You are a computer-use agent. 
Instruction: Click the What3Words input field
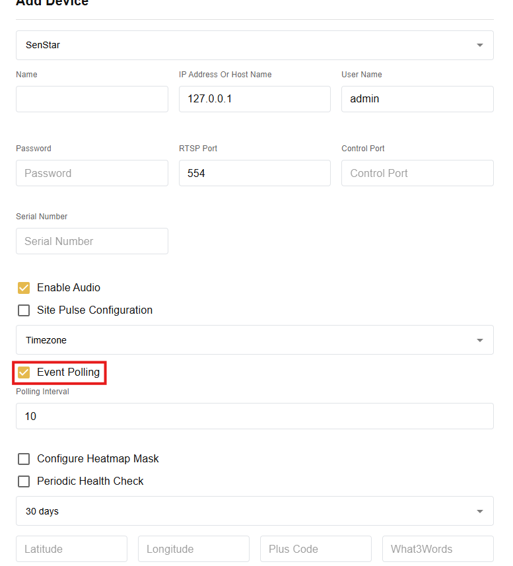(x=438, y=549)
